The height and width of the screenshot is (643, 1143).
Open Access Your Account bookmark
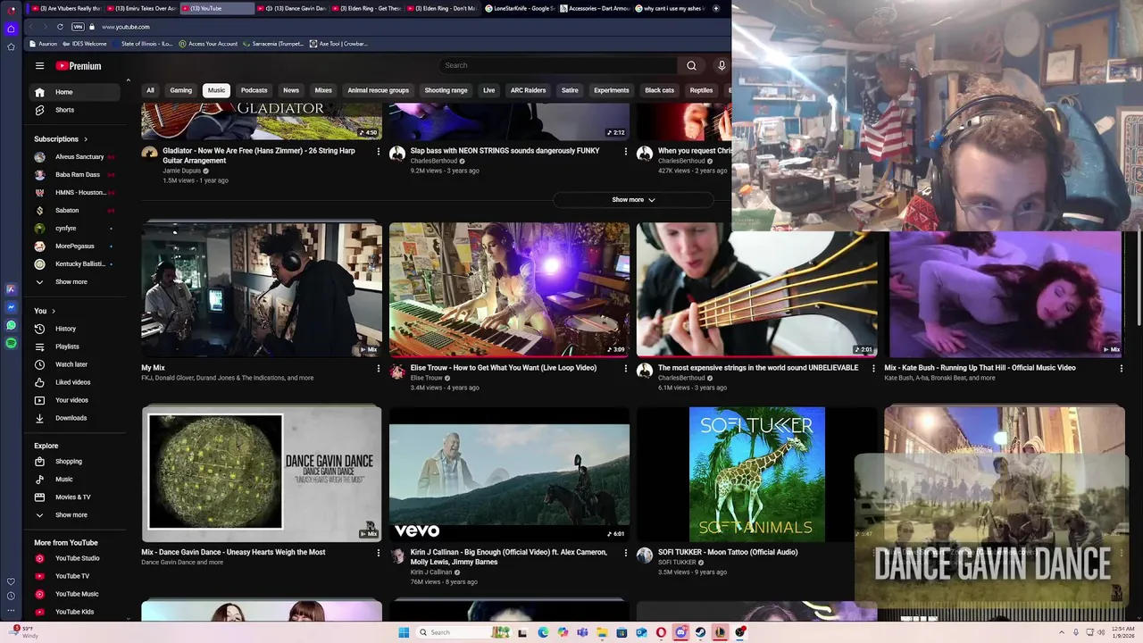point(208,44)
